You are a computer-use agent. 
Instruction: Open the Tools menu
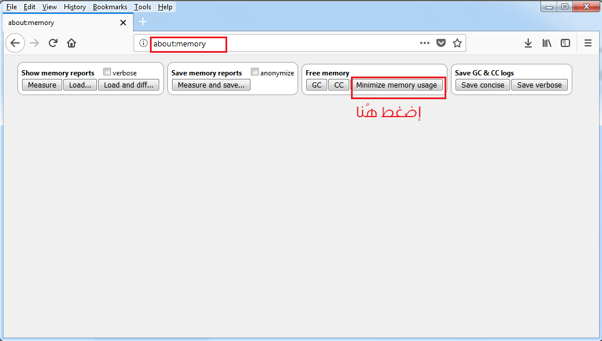[x=142, y=6]
